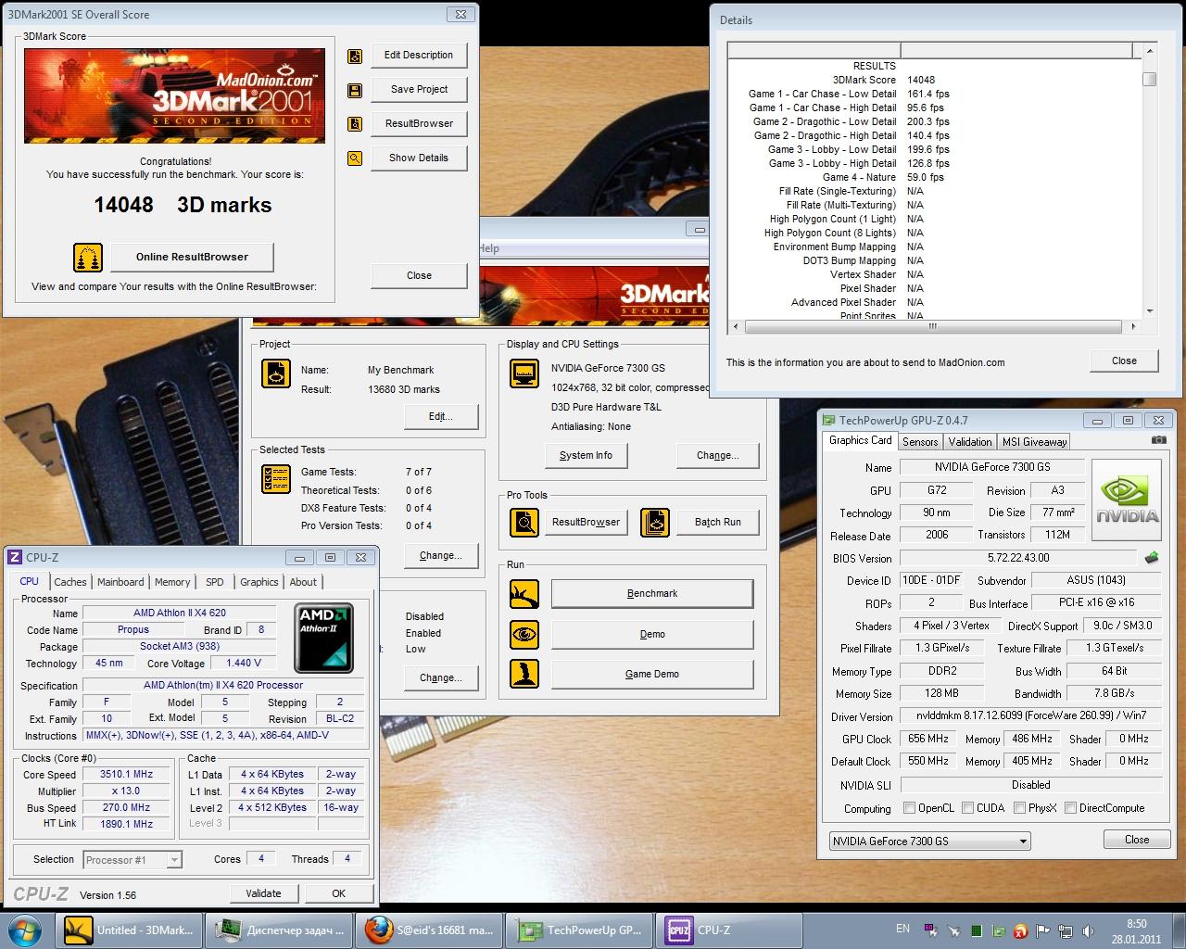Switch to the Memory tab in CPU-Z

click(x=172, y=582)
